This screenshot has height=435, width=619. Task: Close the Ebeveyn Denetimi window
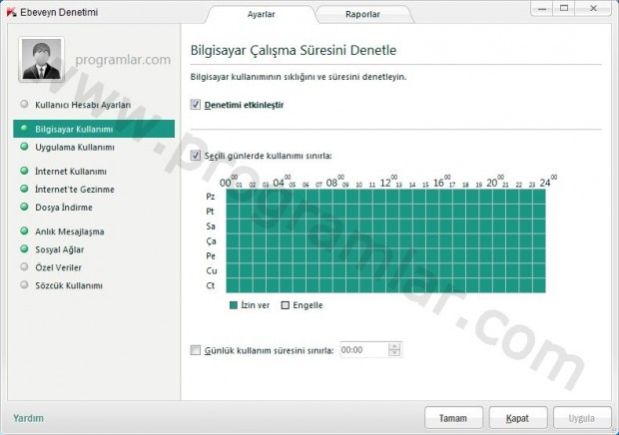pos(593,9)
